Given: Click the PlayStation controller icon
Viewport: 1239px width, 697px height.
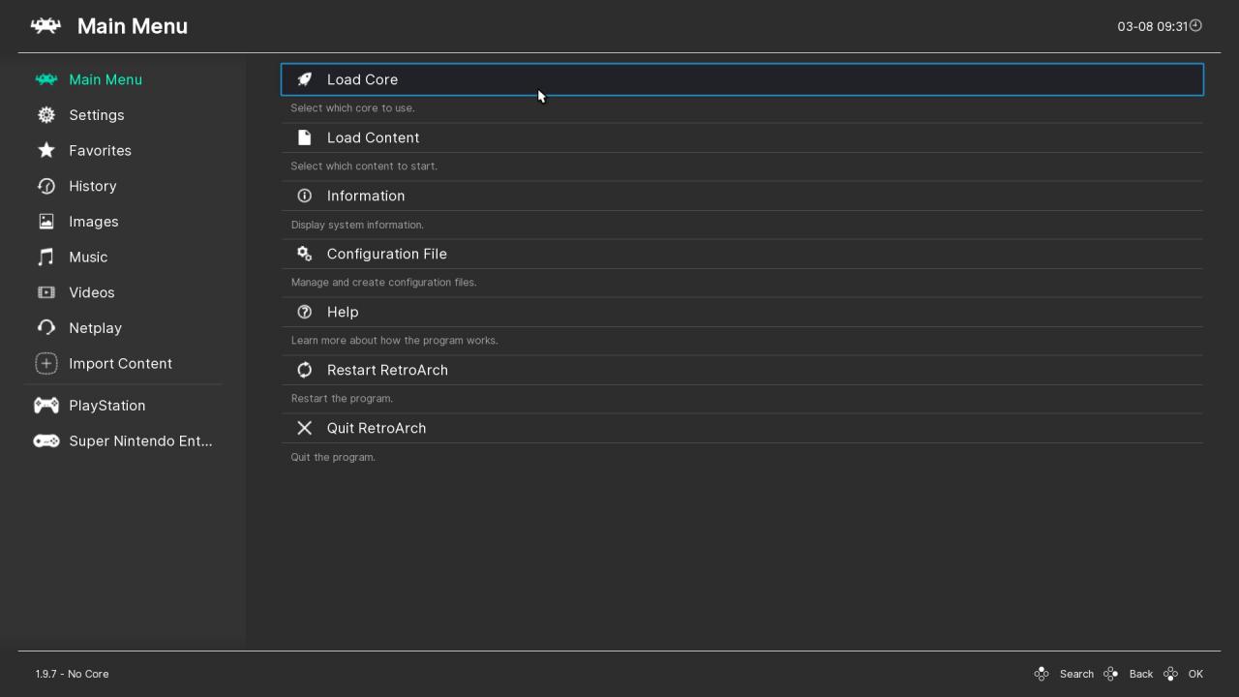Looking at the screenshot, I should click(45, 406).
